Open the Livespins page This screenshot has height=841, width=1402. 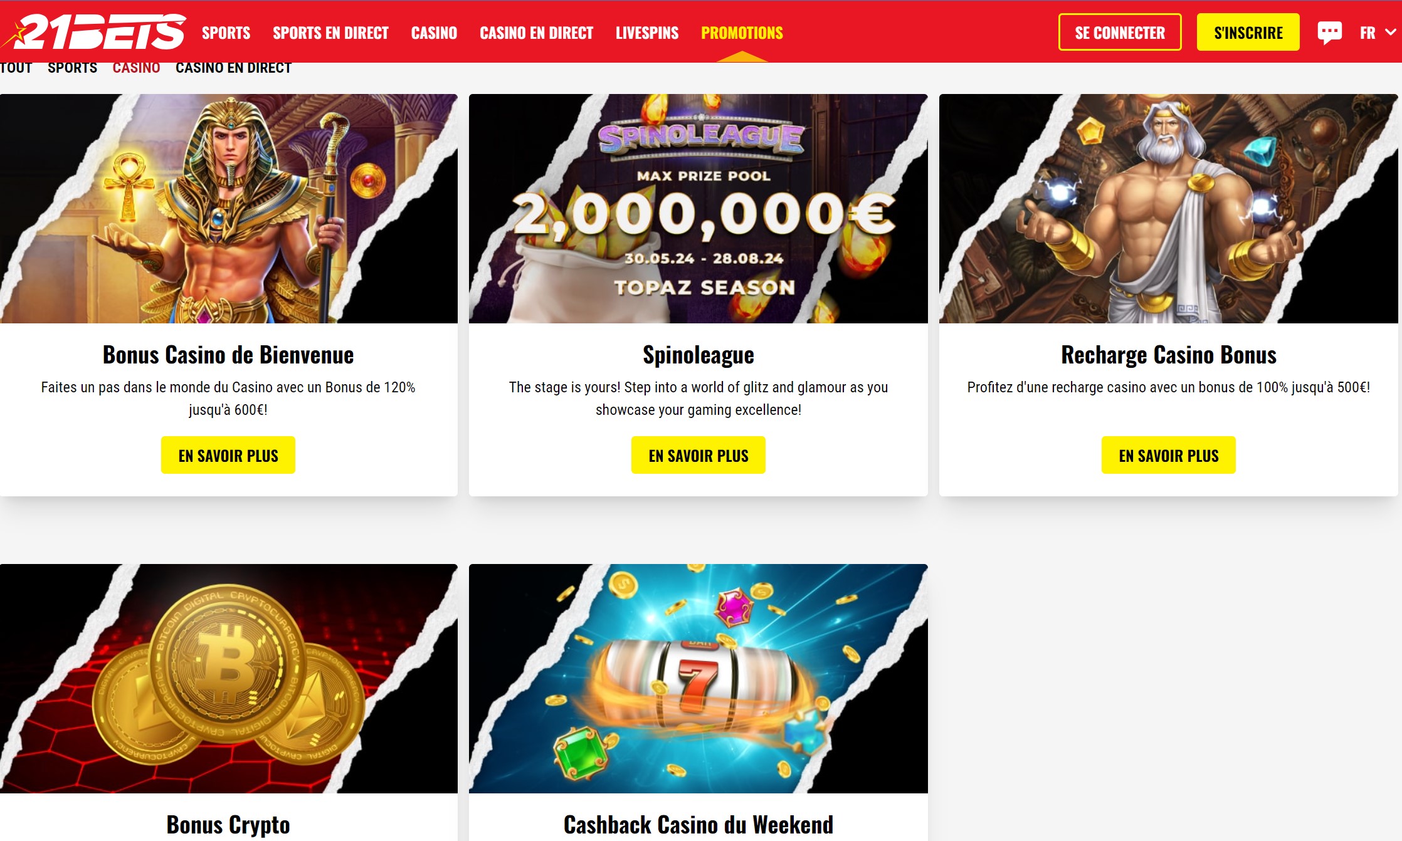[647, 33]
